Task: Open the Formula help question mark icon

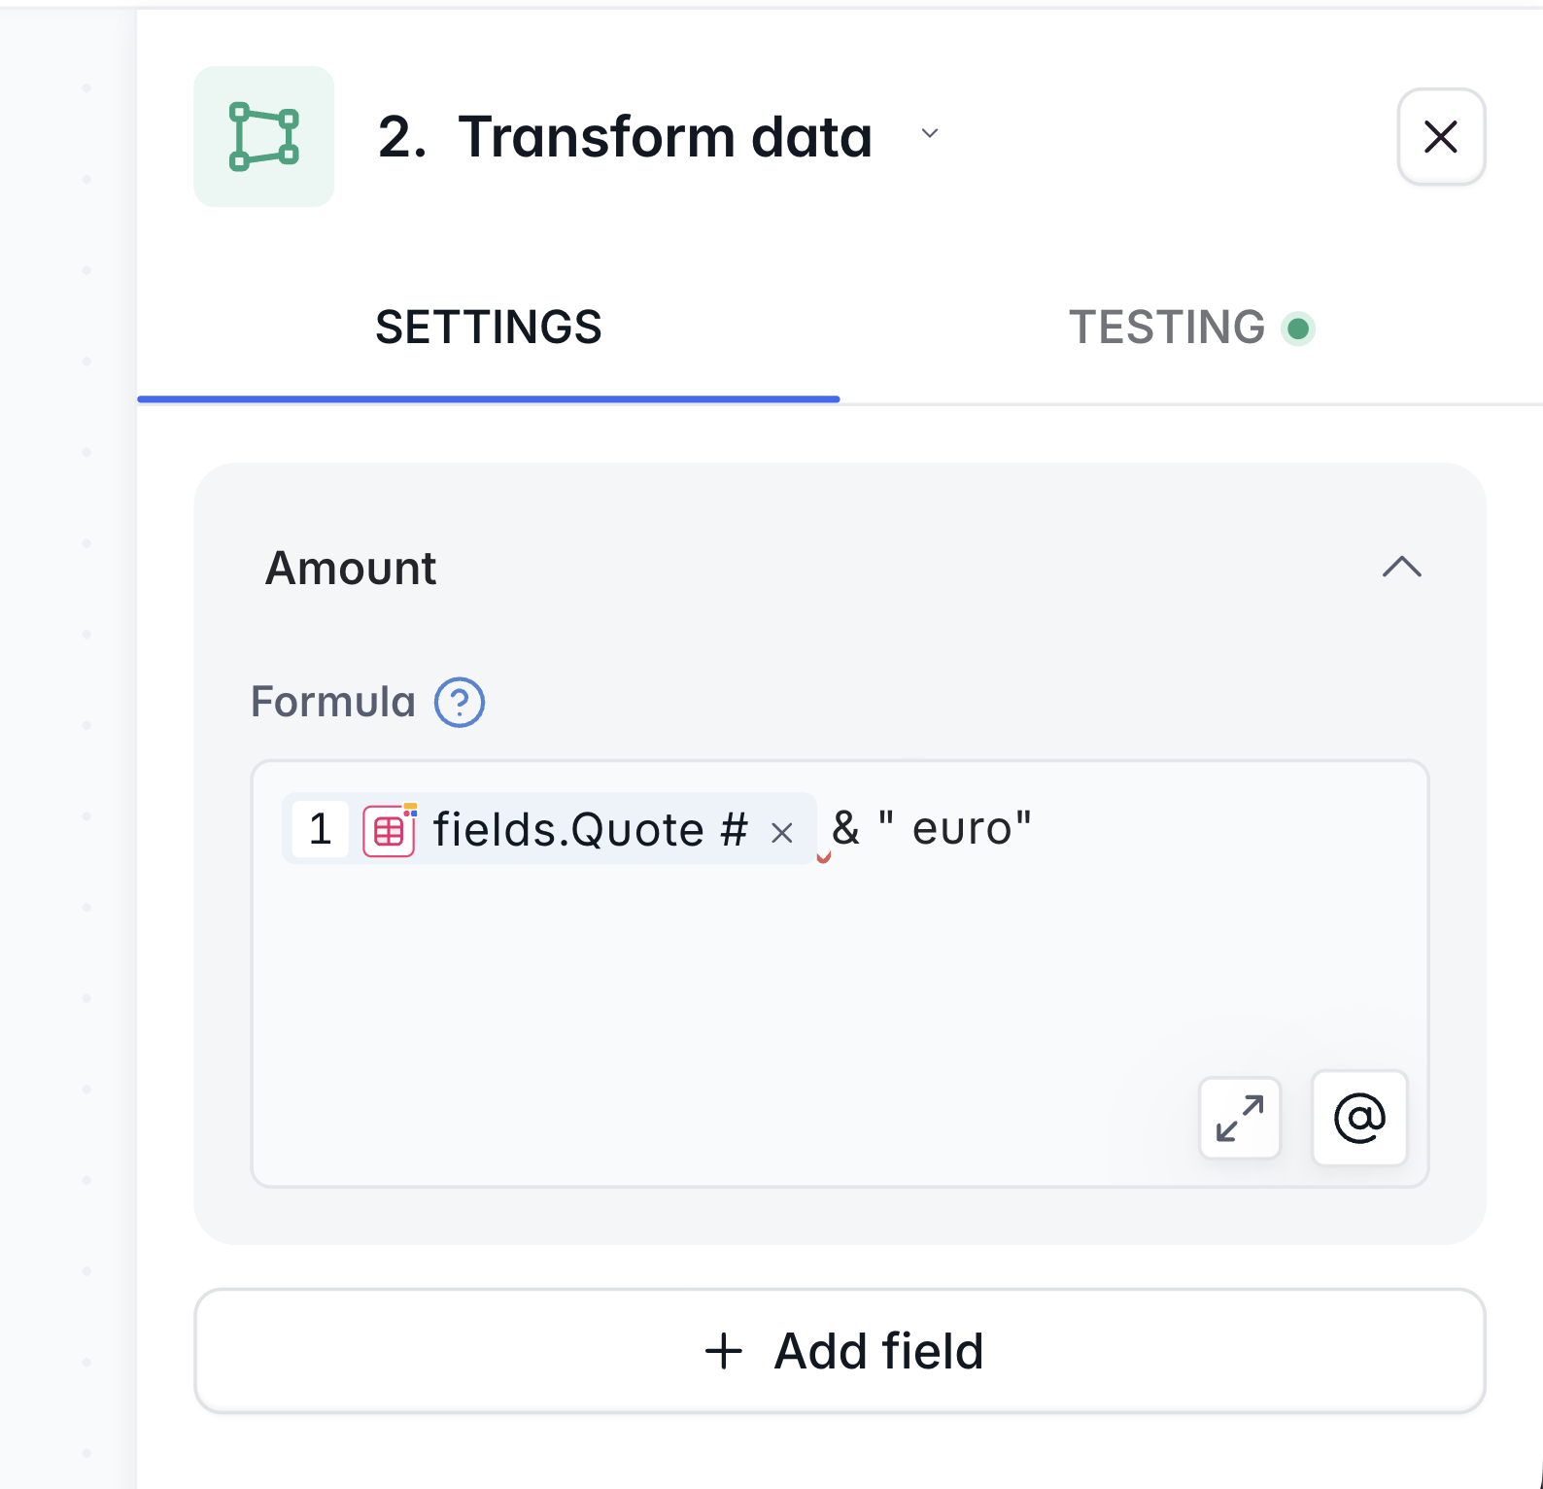Action: pyautogui.click(x=459, y=702)
